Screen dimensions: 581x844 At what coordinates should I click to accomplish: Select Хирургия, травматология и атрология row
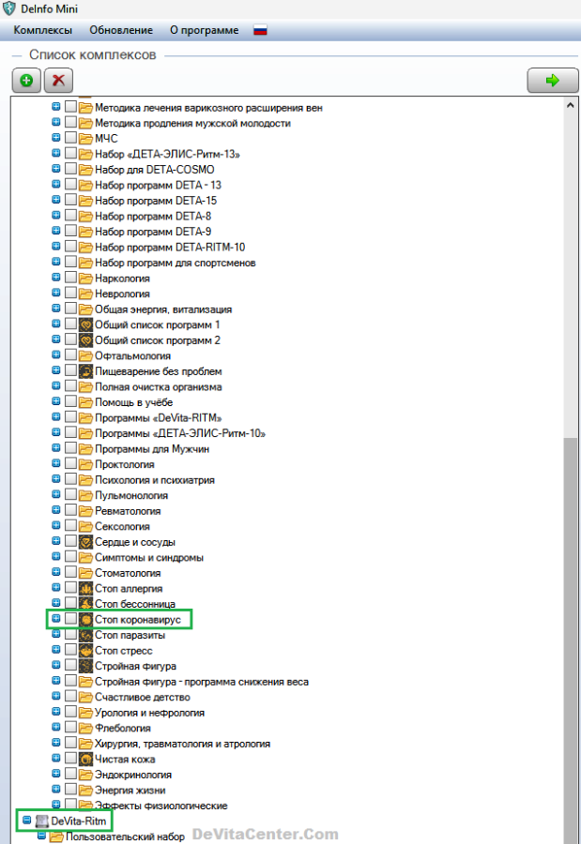pos(183,744)
